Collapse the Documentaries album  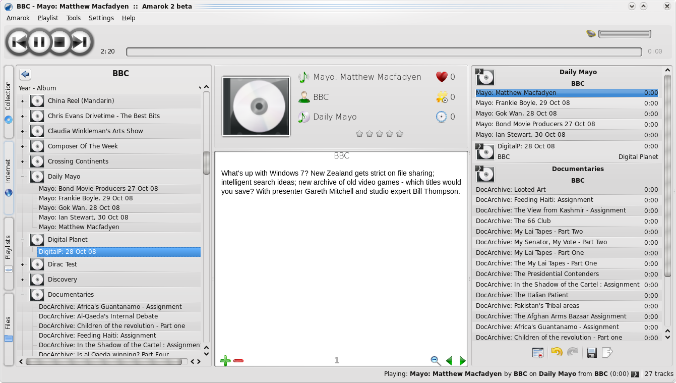(22, 295)
